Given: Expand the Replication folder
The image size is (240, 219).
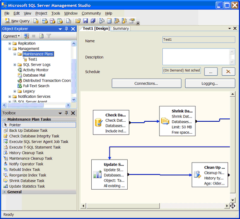Looking at the screenshot, I should [10, 44].
